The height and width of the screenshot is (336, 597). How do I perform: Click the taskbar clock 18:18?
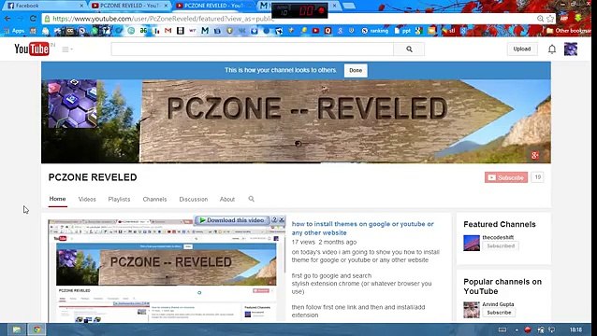point(575,329)
